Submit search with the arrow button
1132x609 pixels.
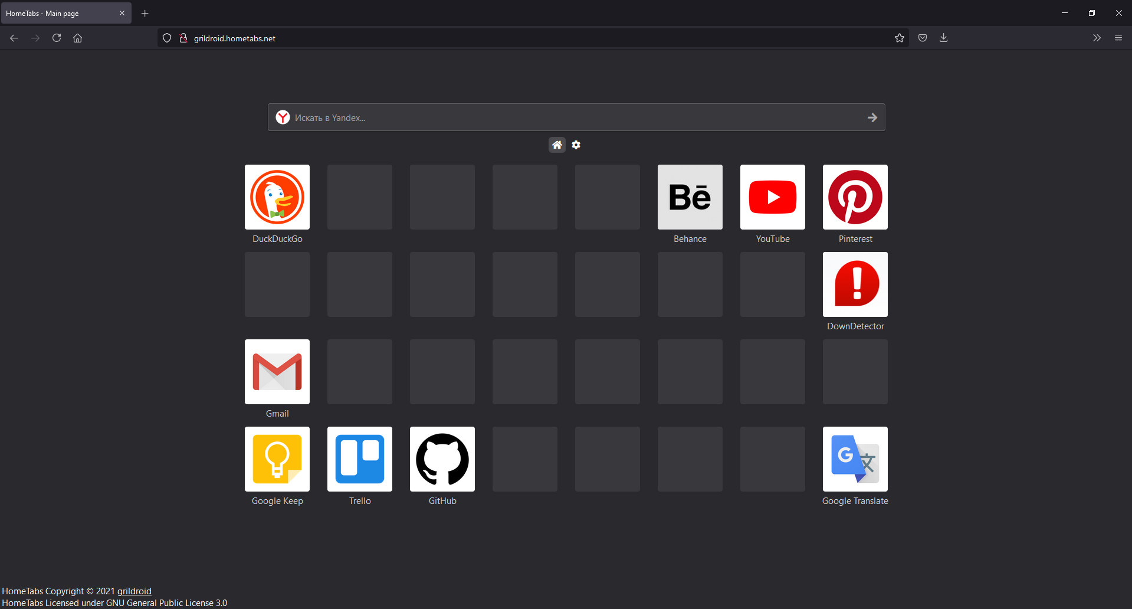click(x=872, y=117)
